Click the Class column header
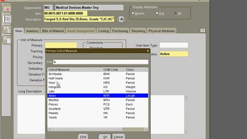Screen dimensions: 247x139 (x=136, y=69)
